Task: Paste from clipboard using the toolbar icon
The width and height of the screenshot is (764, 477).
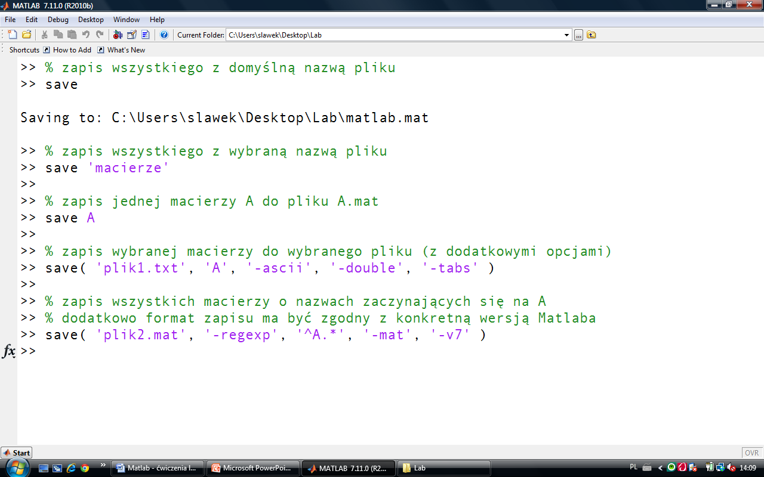Action: point(72,35)
